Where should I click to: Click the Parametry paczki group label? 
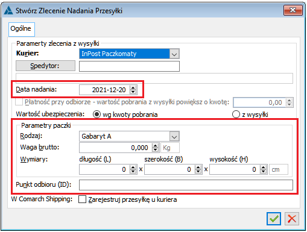46,125
